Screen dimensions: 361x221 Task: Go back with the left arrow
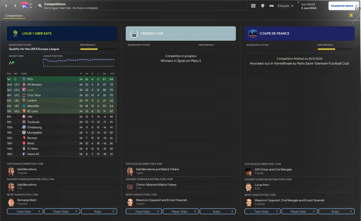click(6, 6)
